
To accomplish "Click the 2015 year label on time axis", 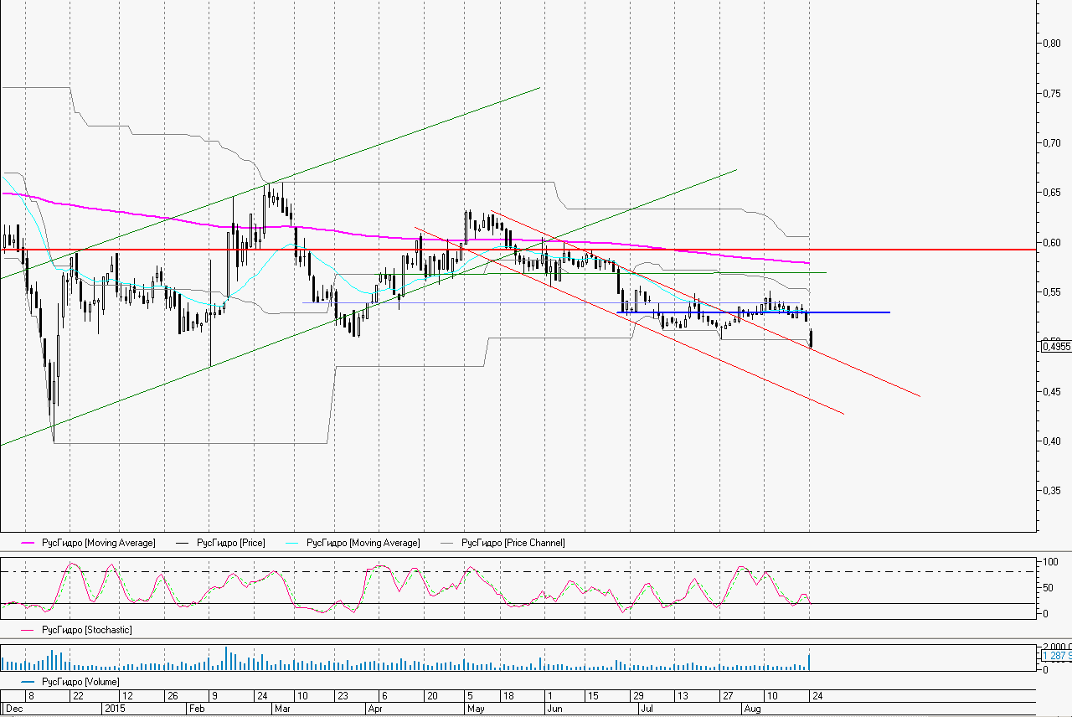I will [x=115, y=709].
